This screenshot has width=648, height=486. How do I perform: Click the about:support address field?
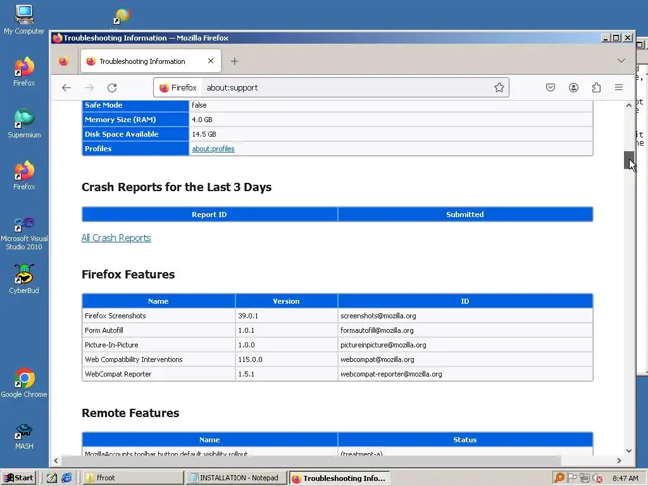[347, 87]
